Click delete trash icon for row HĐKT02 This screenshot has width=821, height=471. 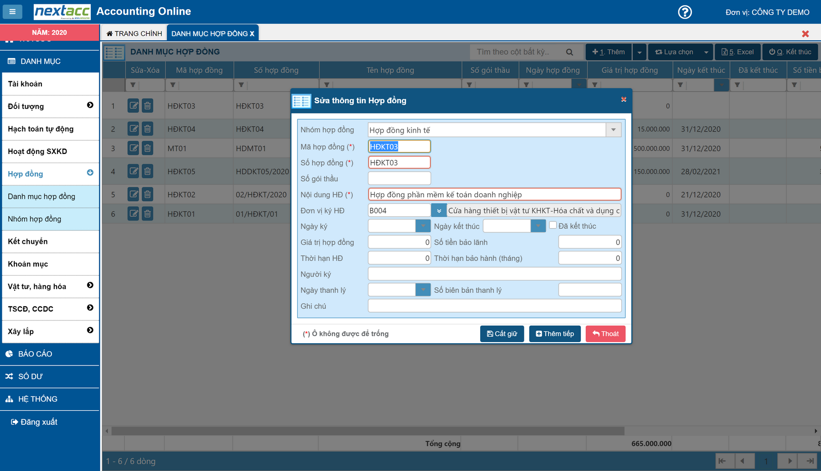coord(147,194)
